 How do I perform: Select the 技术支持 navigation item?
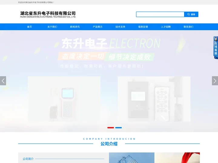click(120, 27)
